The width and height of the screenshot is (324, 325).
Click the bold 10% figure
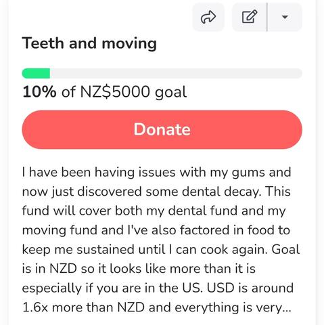click(39, 92)
